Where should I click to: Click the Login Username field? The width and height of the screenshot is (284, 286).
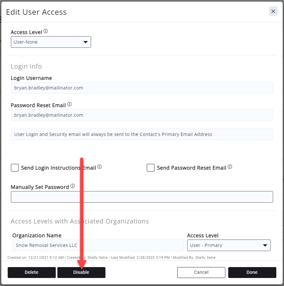point(142,88)
